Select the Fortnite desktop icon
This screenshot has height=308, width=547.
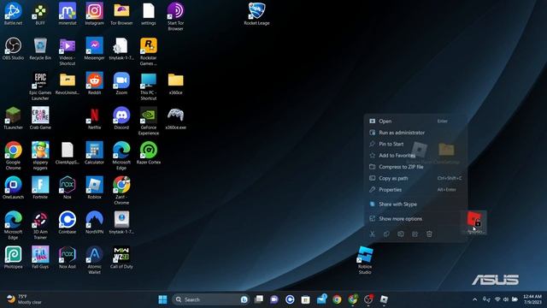(40, 188)
